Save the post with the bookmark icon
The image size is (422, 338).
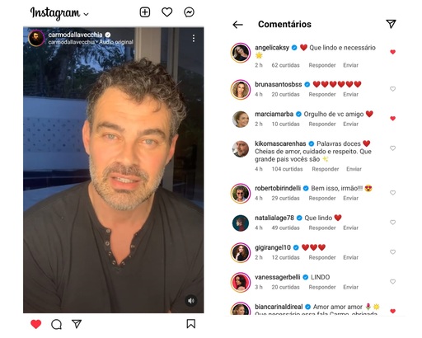[x=191, y=324]
